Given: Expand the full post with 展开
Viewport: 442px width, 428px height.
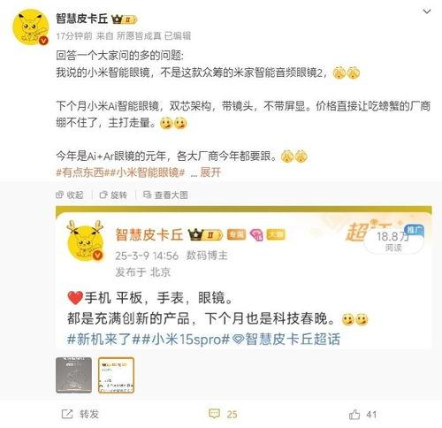Looking at the screenshot, I should coord(210,172).
